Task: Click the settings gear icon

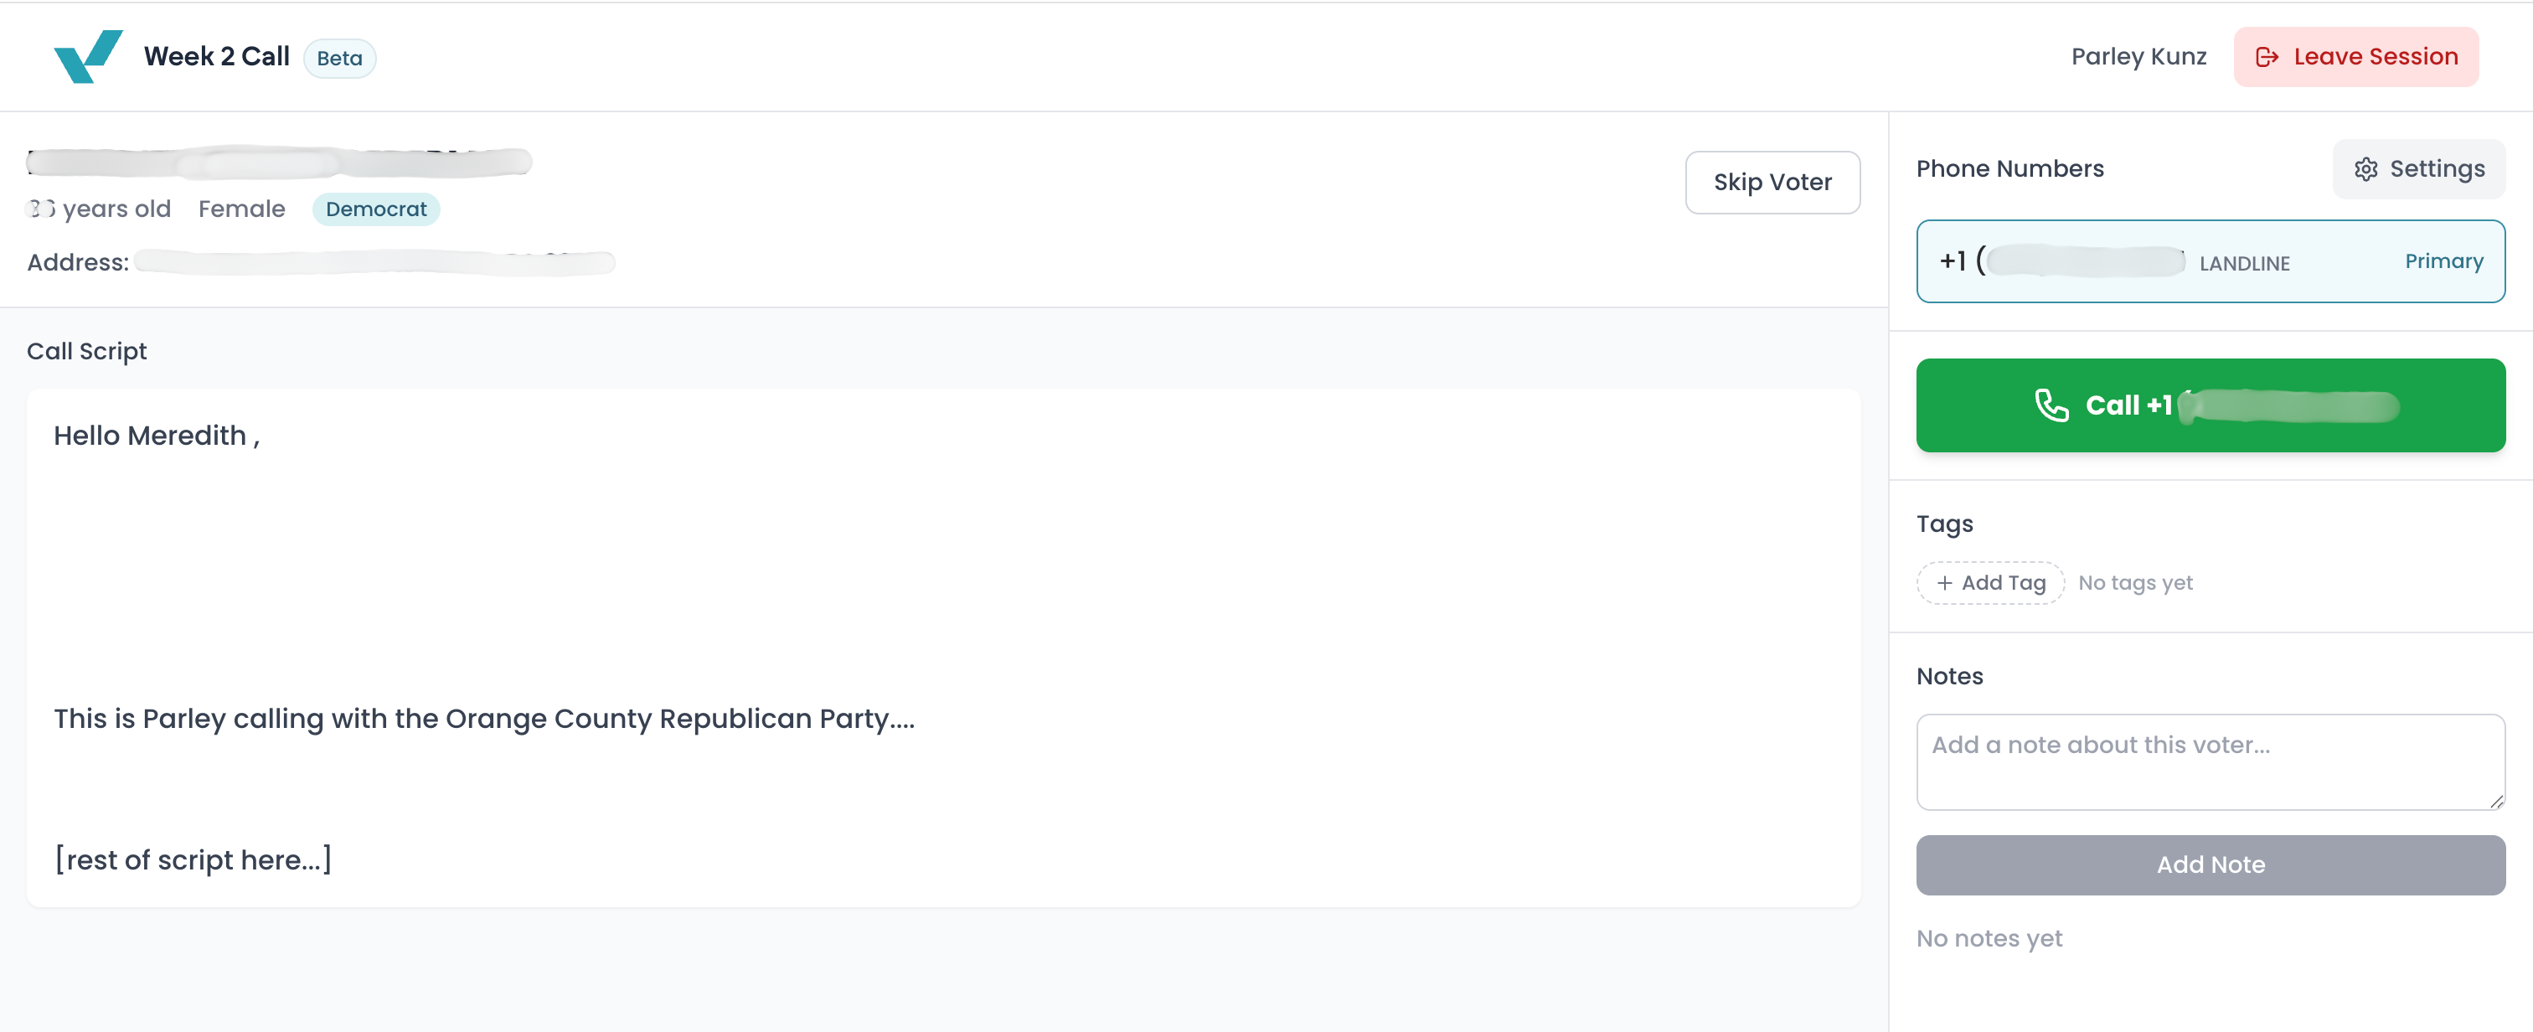Action: [2365, 169]
